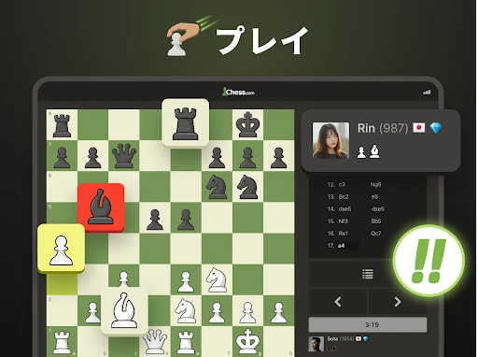Jump to white's move 14. dxe5
This screenshot has height=357, width=478.
click(x=344, y=208)
